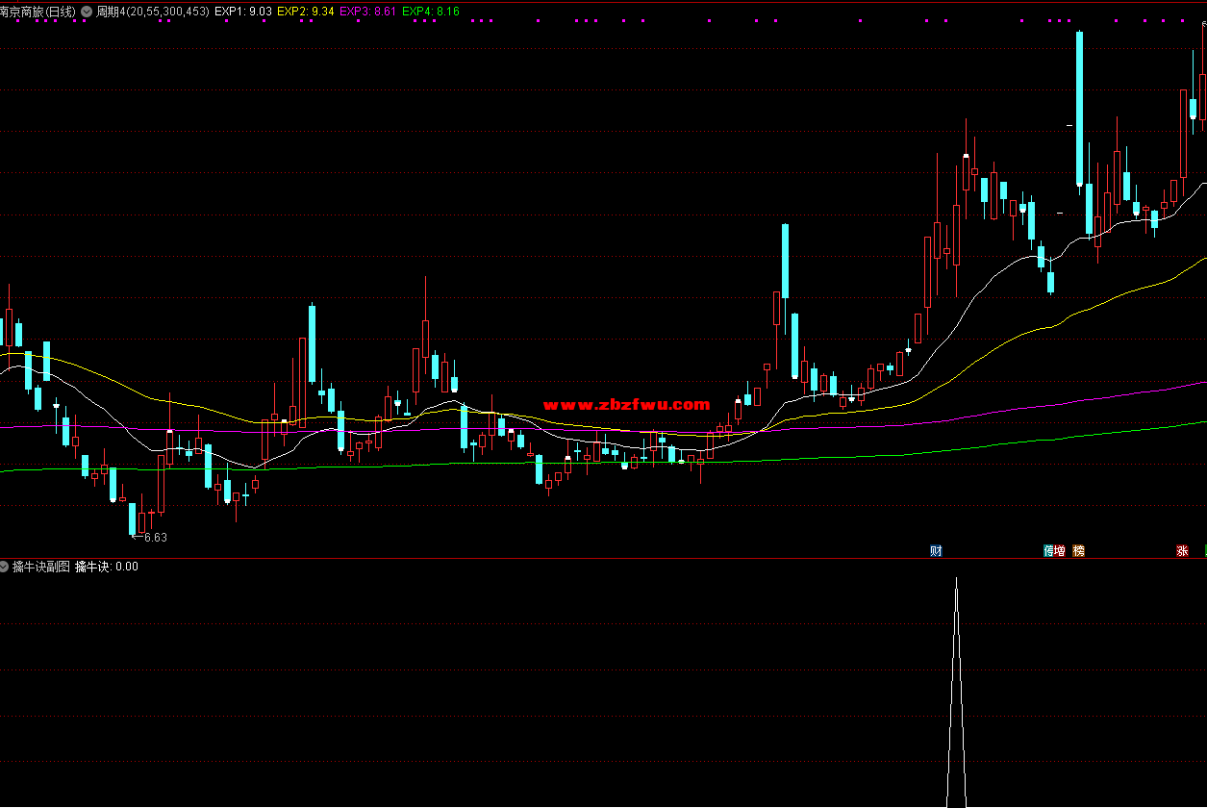Click the 财 info marker icon

click(936, 551)
